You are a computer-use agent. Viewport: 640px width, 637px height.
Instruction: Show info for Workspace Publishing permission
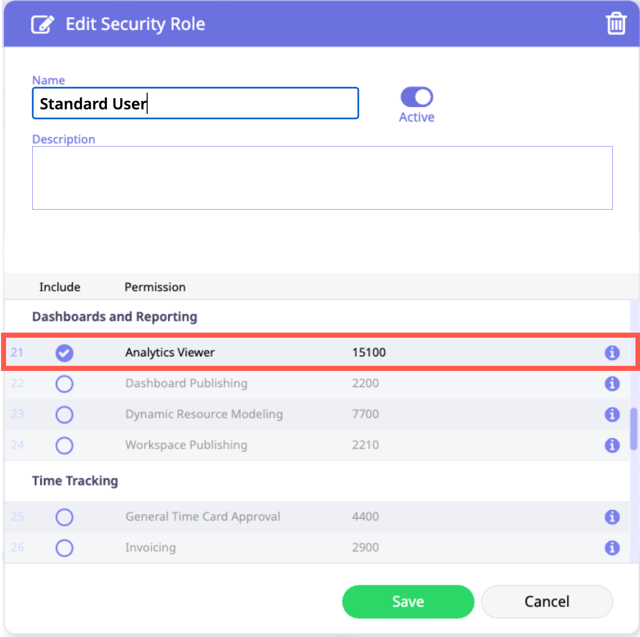(612, 445)
